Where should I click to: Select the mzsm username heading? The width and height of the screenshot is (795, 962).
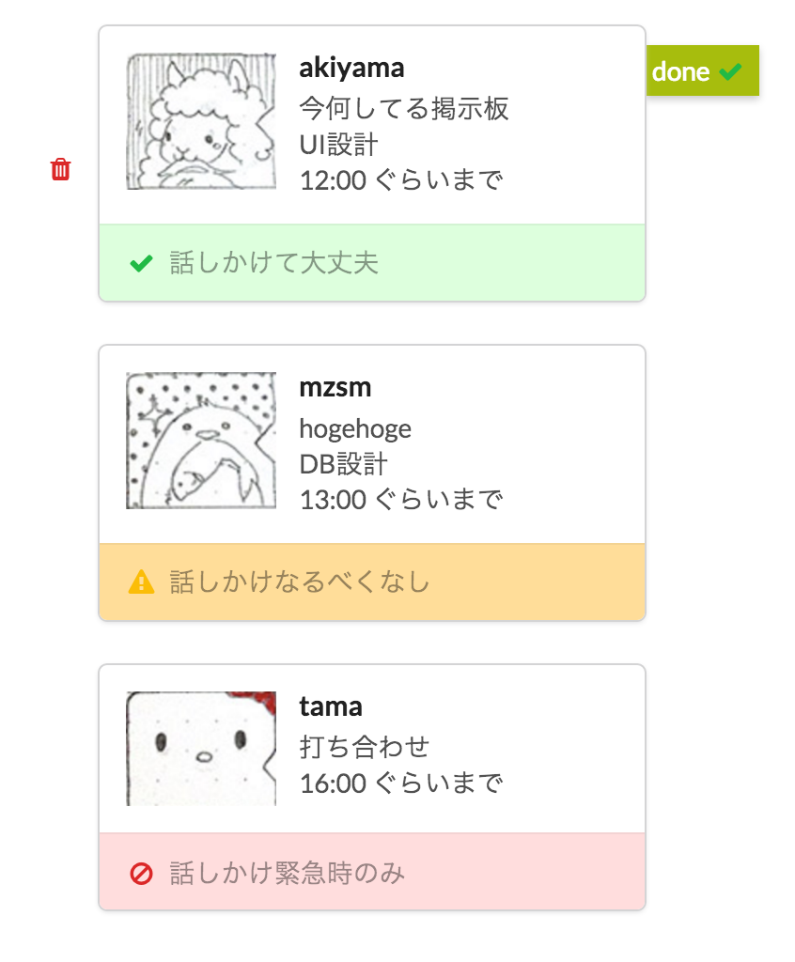335,387
